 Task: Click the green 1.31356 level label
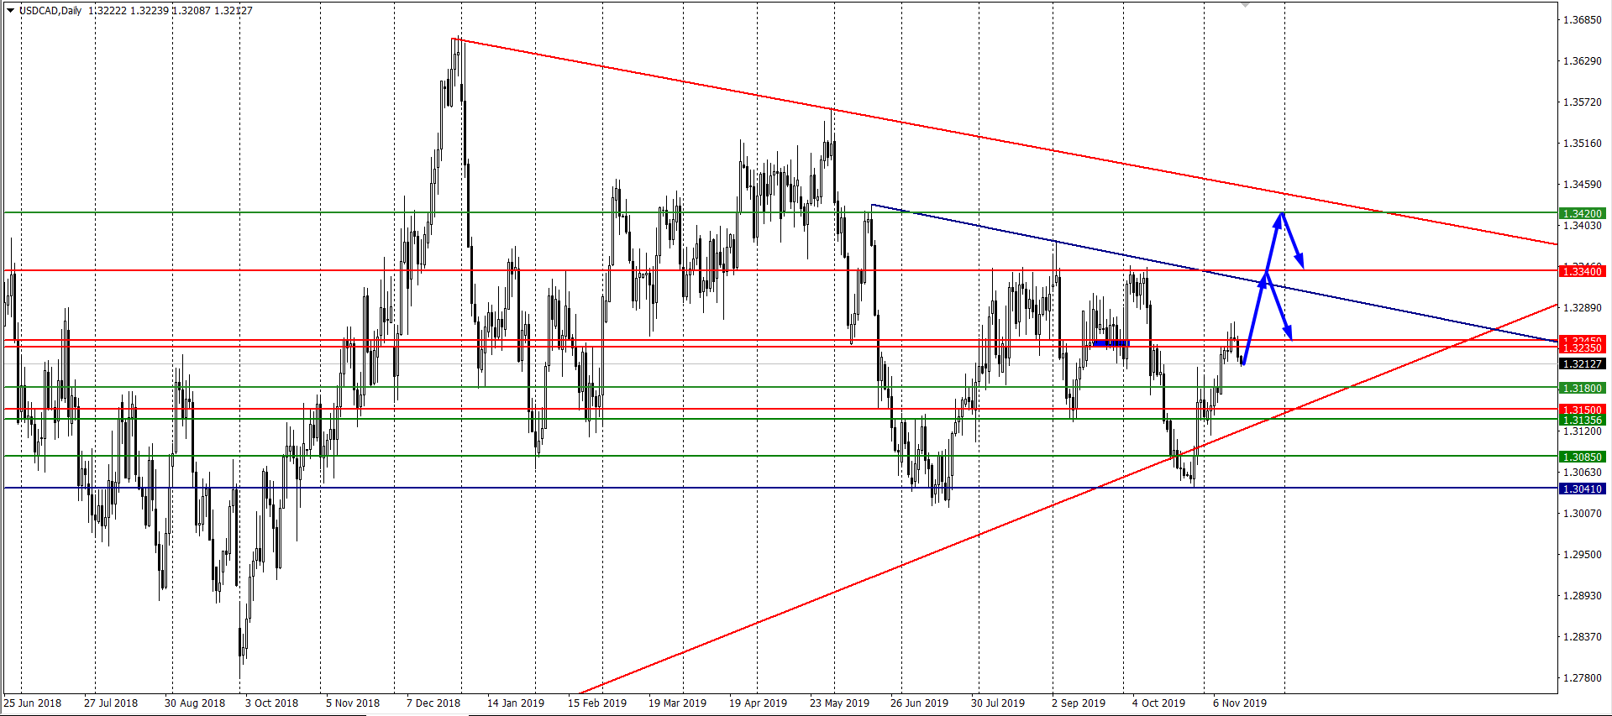pos(1582,421)
